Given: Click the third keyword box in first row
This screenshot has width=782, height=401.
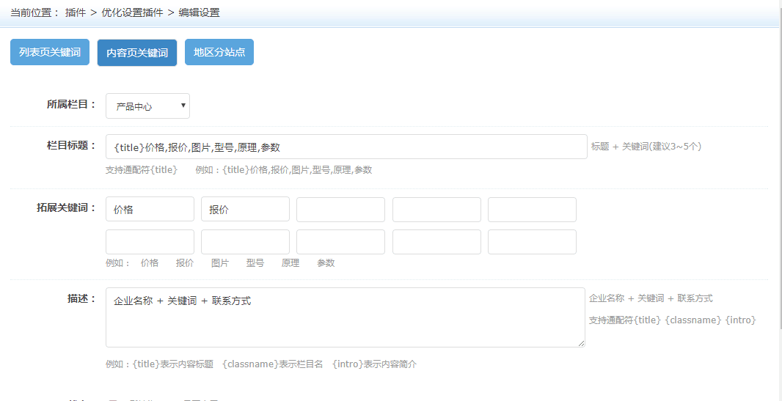Looking at the screenshot, I should 340,210.
